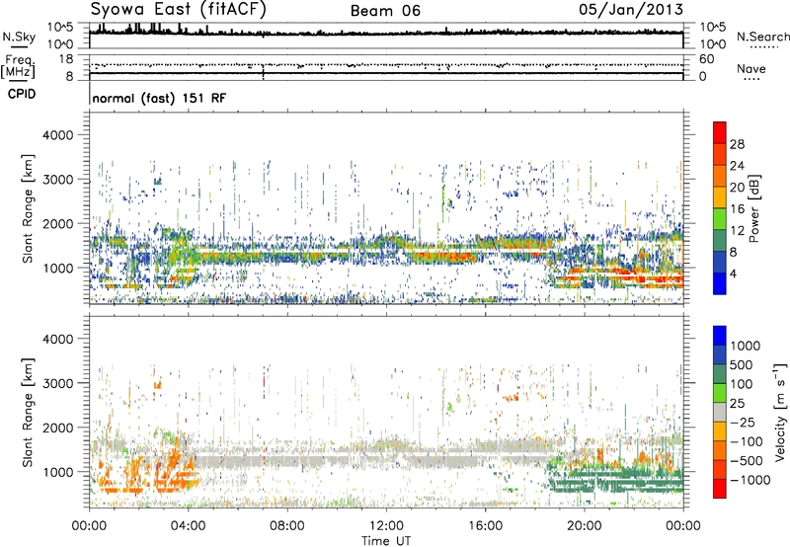Select the text "normal (fast) 151 RF"
The image size is (790, 547).
click(x=159, y=98)
